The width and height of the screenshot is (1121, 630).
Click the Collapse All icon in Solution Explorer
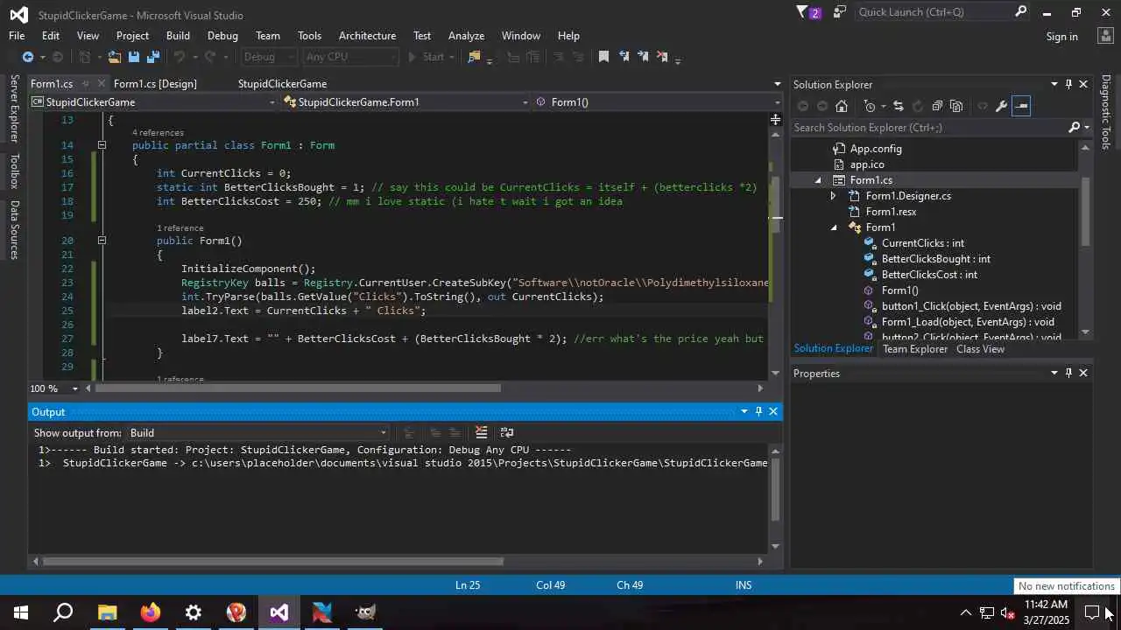click(937, 106)
